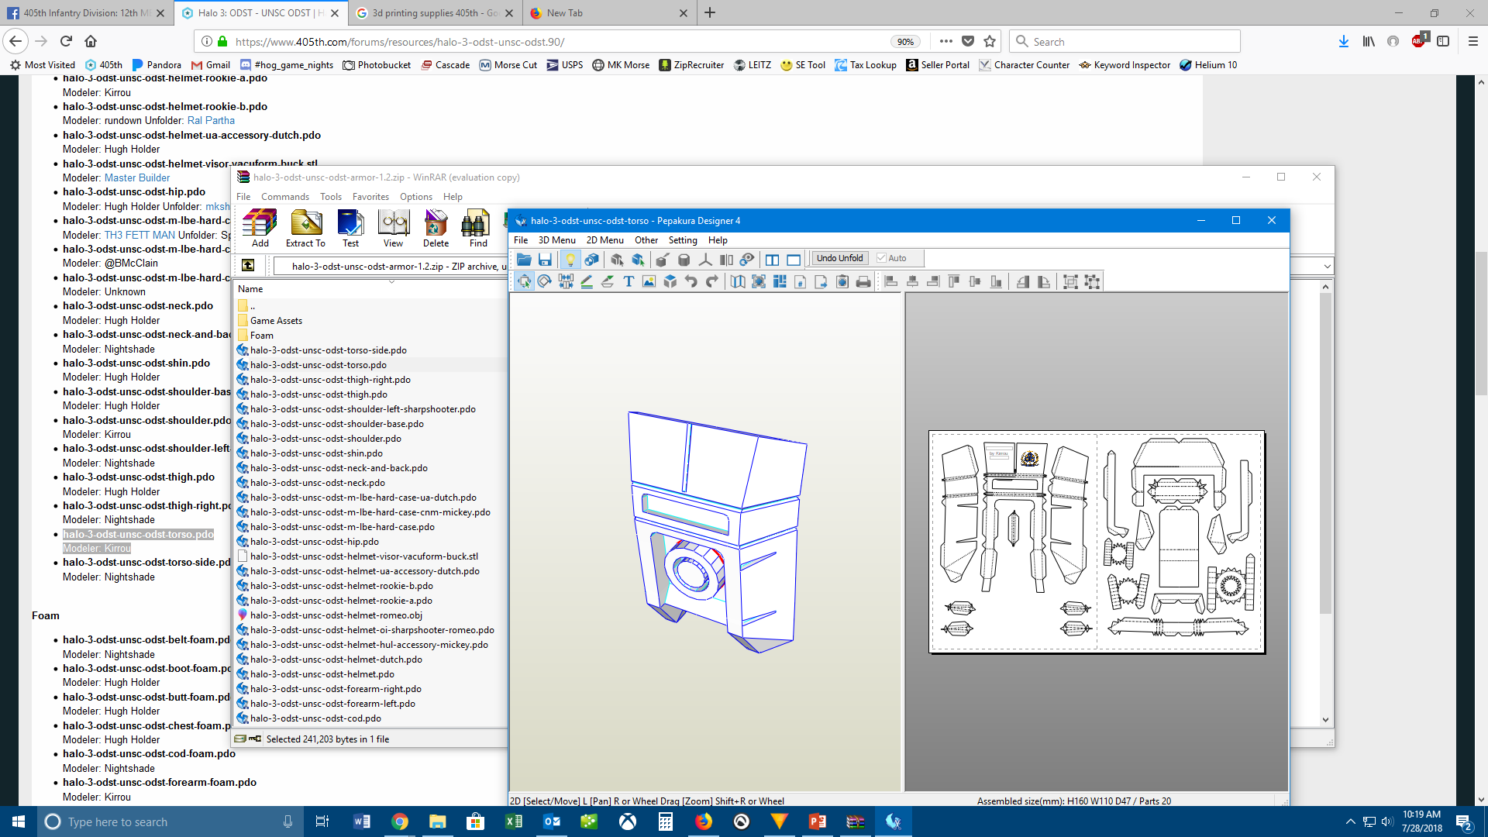Switch to the 405th Infantry Division browser tab

[x=87, y=13]
